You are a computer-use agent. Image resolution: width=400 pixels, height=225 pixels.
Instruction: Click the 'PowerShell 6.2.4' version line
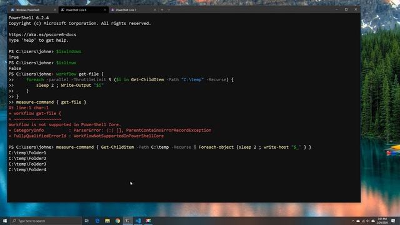coord(29,18)
